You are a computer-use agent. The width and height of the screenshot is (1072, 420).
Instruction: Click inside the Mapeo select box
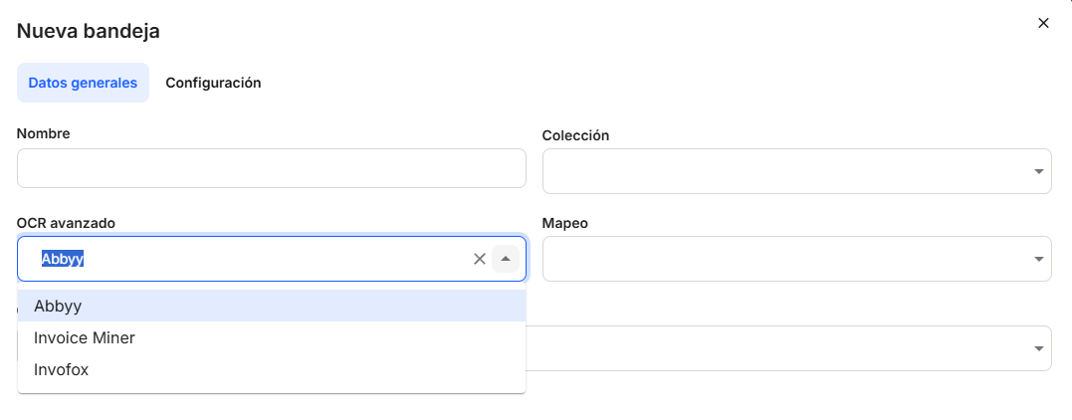786,260
